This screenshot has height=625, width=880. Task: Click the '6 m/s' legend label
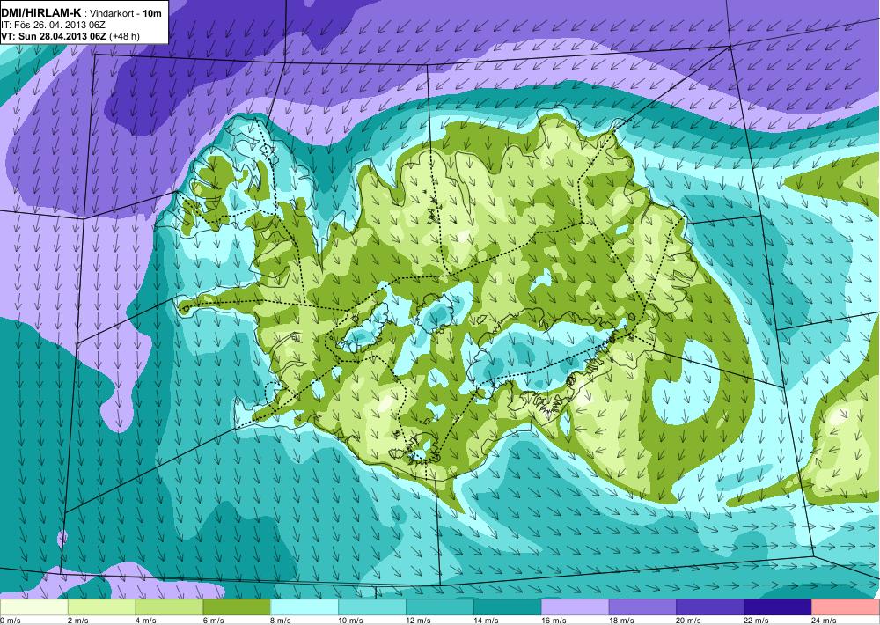pos(214,621)
